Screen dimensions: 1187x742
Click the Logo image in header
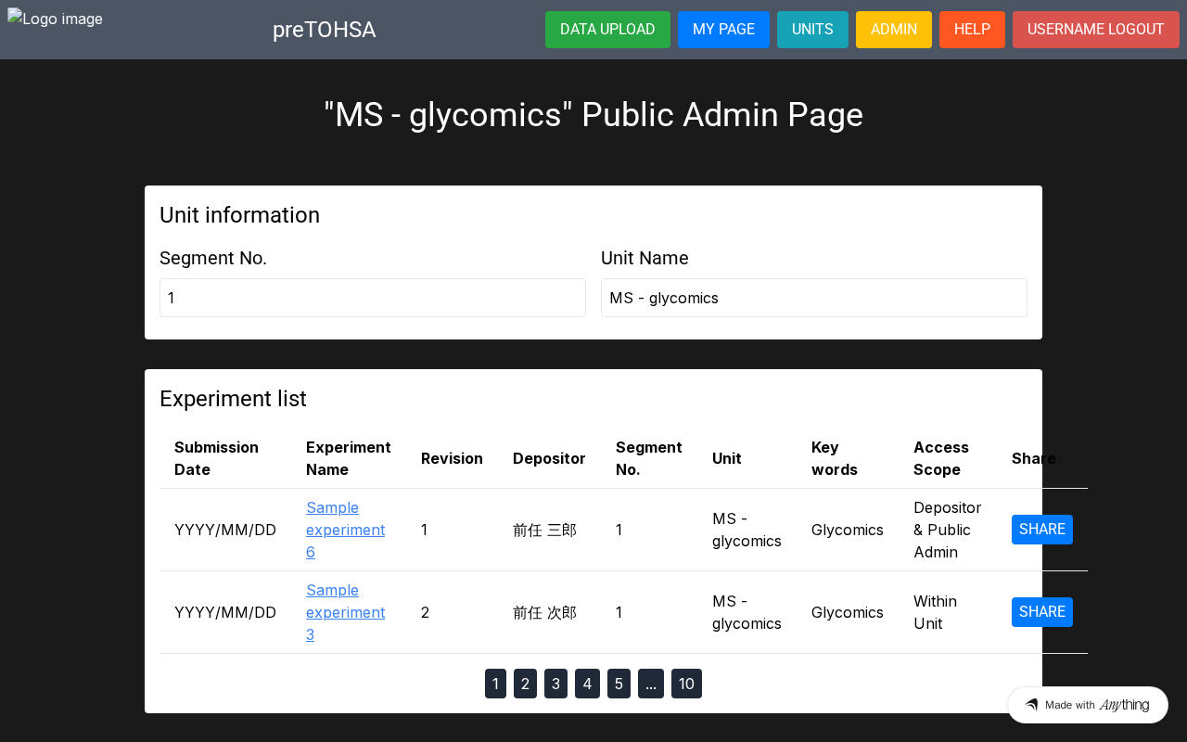[56, 19]
